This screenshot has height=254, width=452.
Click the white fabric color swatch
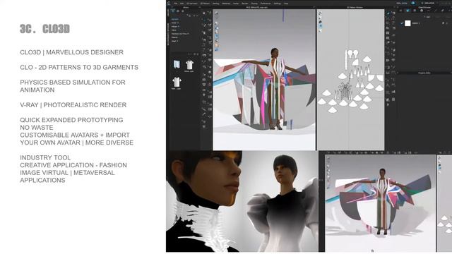coord(408,23)
